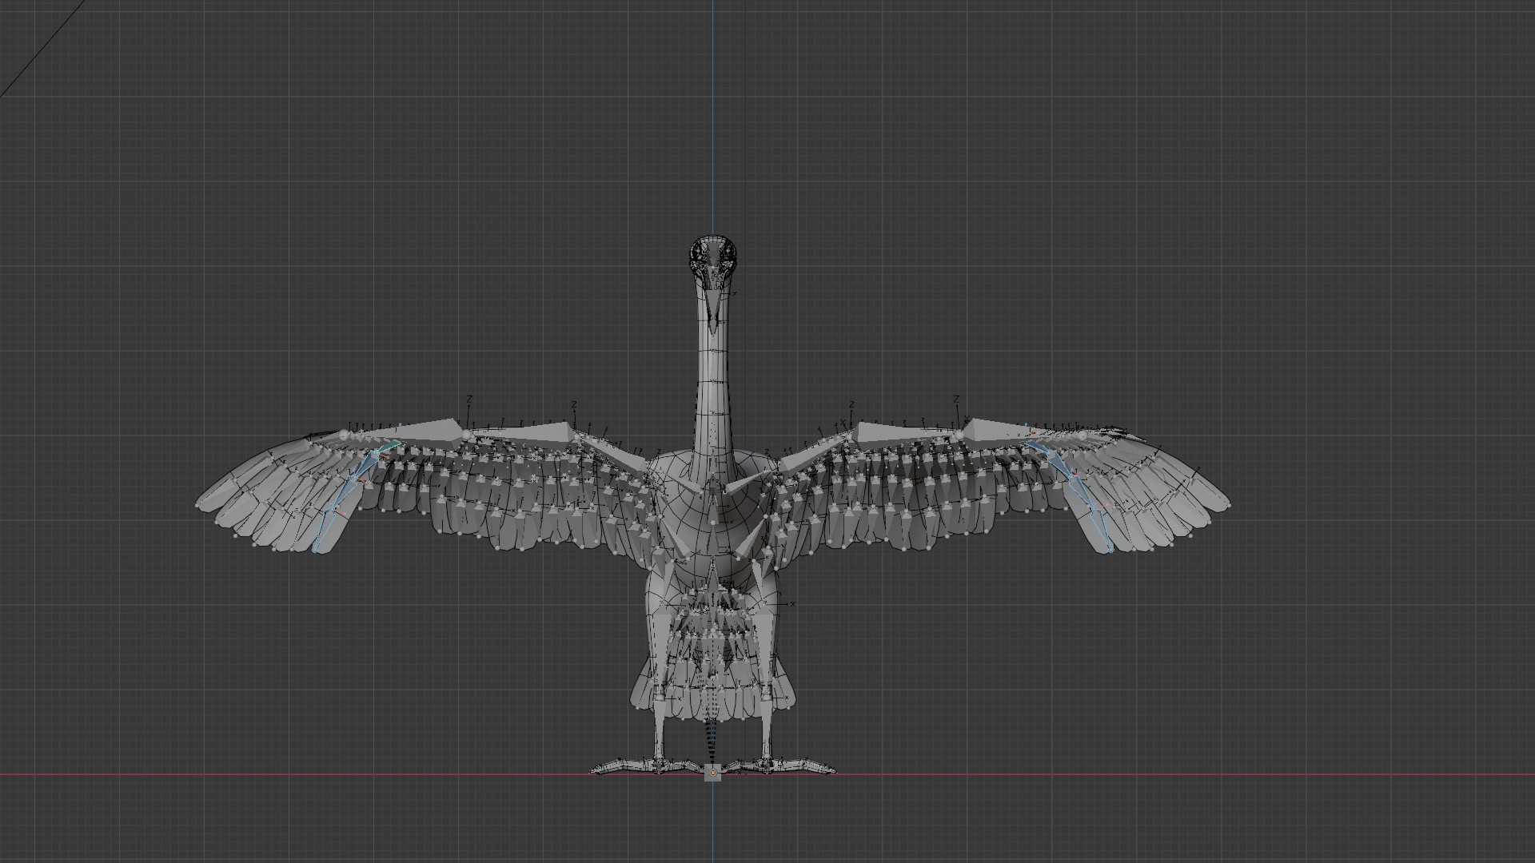Click the left-side leg bone
1535x863 pixels.
pos(660,723)
